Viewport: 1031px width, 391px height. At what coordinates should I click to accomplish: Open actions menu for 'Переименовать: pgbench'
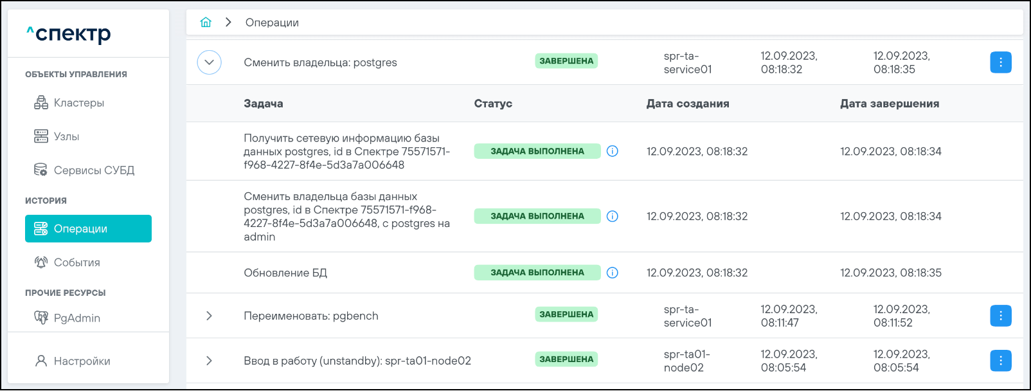pos(1000,316)
